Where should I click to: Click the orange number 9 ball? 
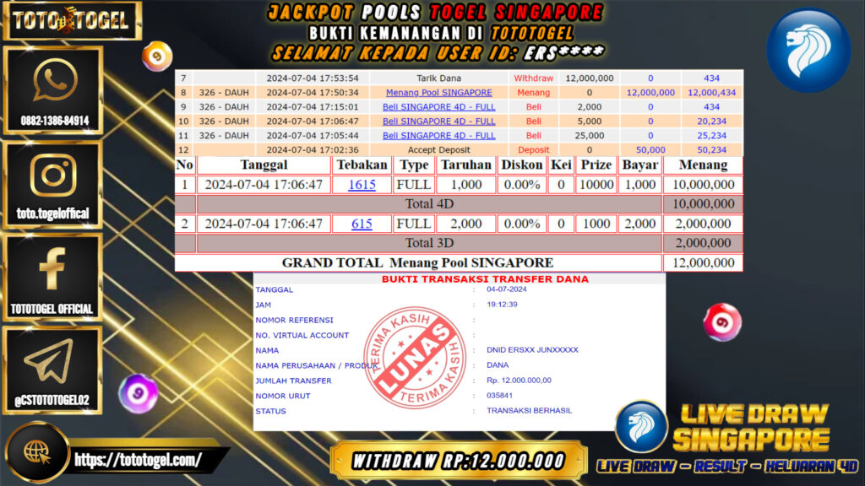click(156, 57)
